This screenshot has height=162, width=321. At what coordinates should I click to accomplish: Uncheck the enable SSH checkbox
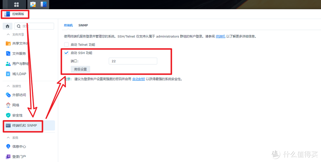click(x=66, y=53)
